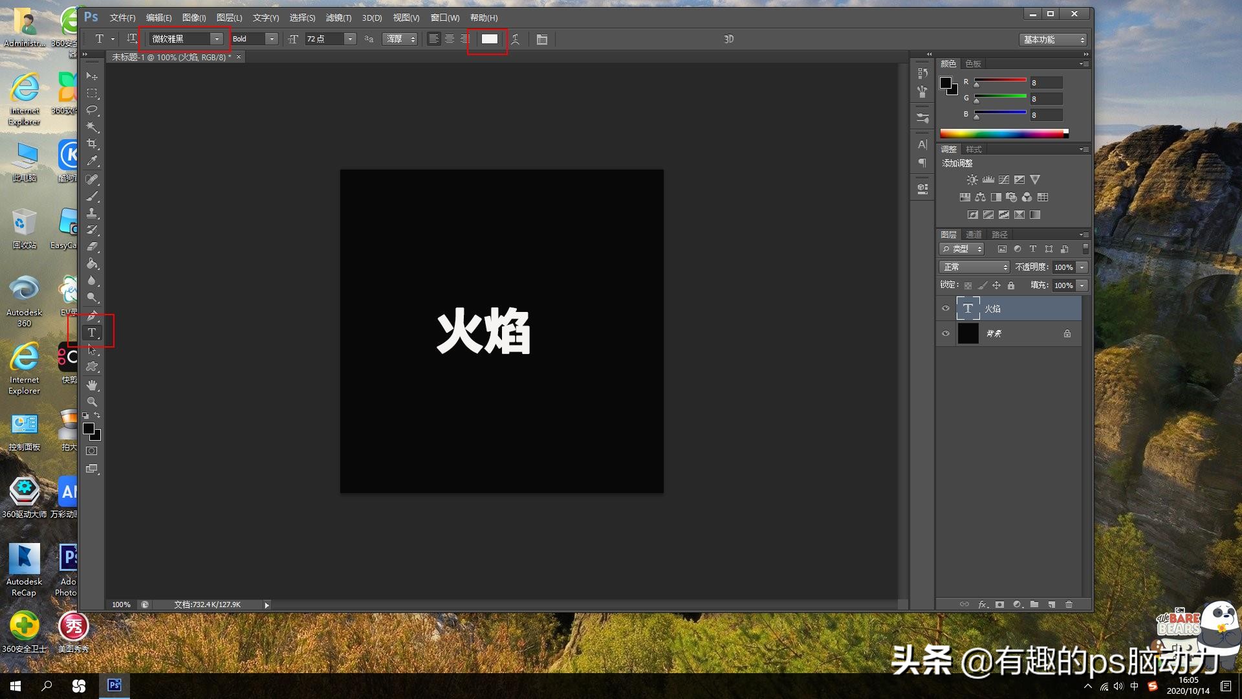Open the 滤镜(T) menu
This screenshot has width=1242, height=699.
[x=338, y=18]
